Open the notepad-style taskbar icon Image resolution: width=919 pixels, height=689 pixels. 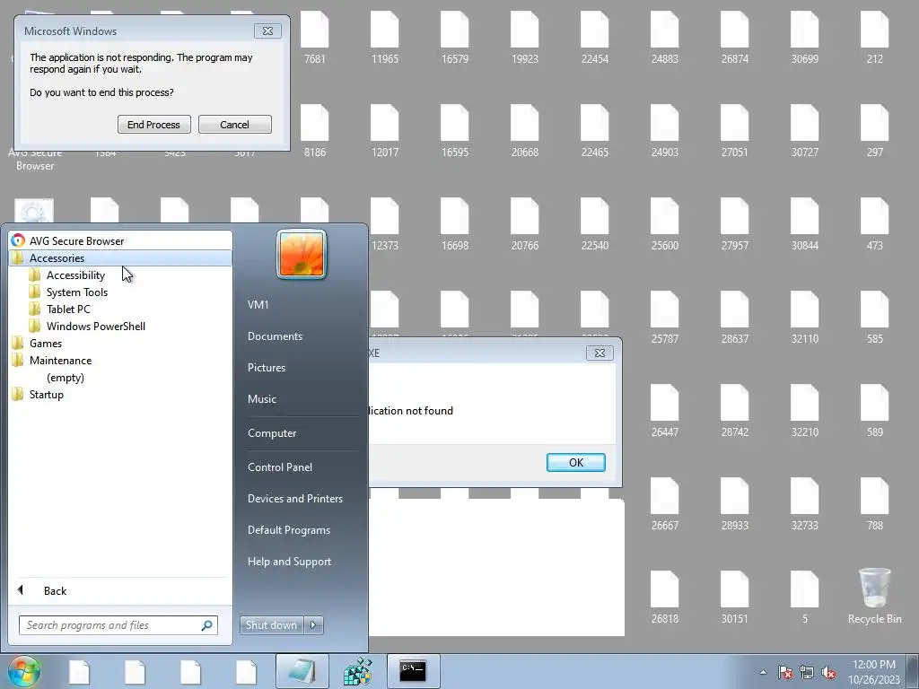point(302,671)
